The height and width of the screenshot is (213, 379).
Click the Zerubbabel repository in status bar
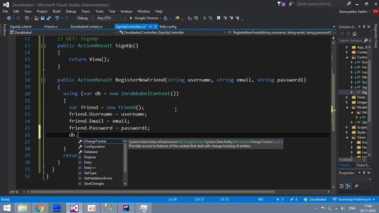click(x=315, y=199)
